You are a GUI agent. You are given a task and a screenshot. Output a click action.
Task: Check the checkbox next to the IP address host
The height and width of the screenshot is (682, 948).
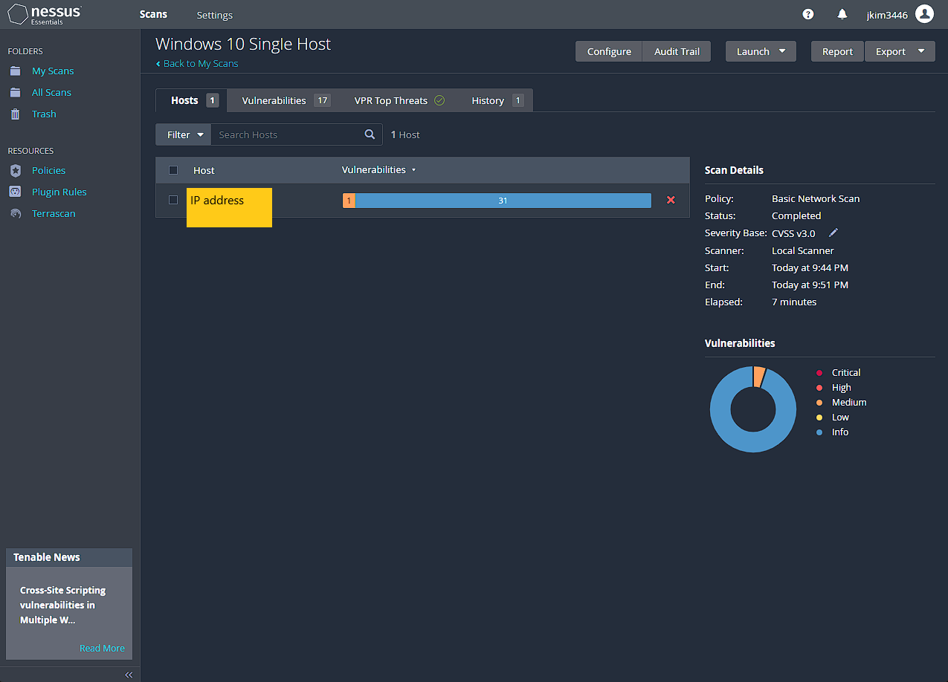172,200
